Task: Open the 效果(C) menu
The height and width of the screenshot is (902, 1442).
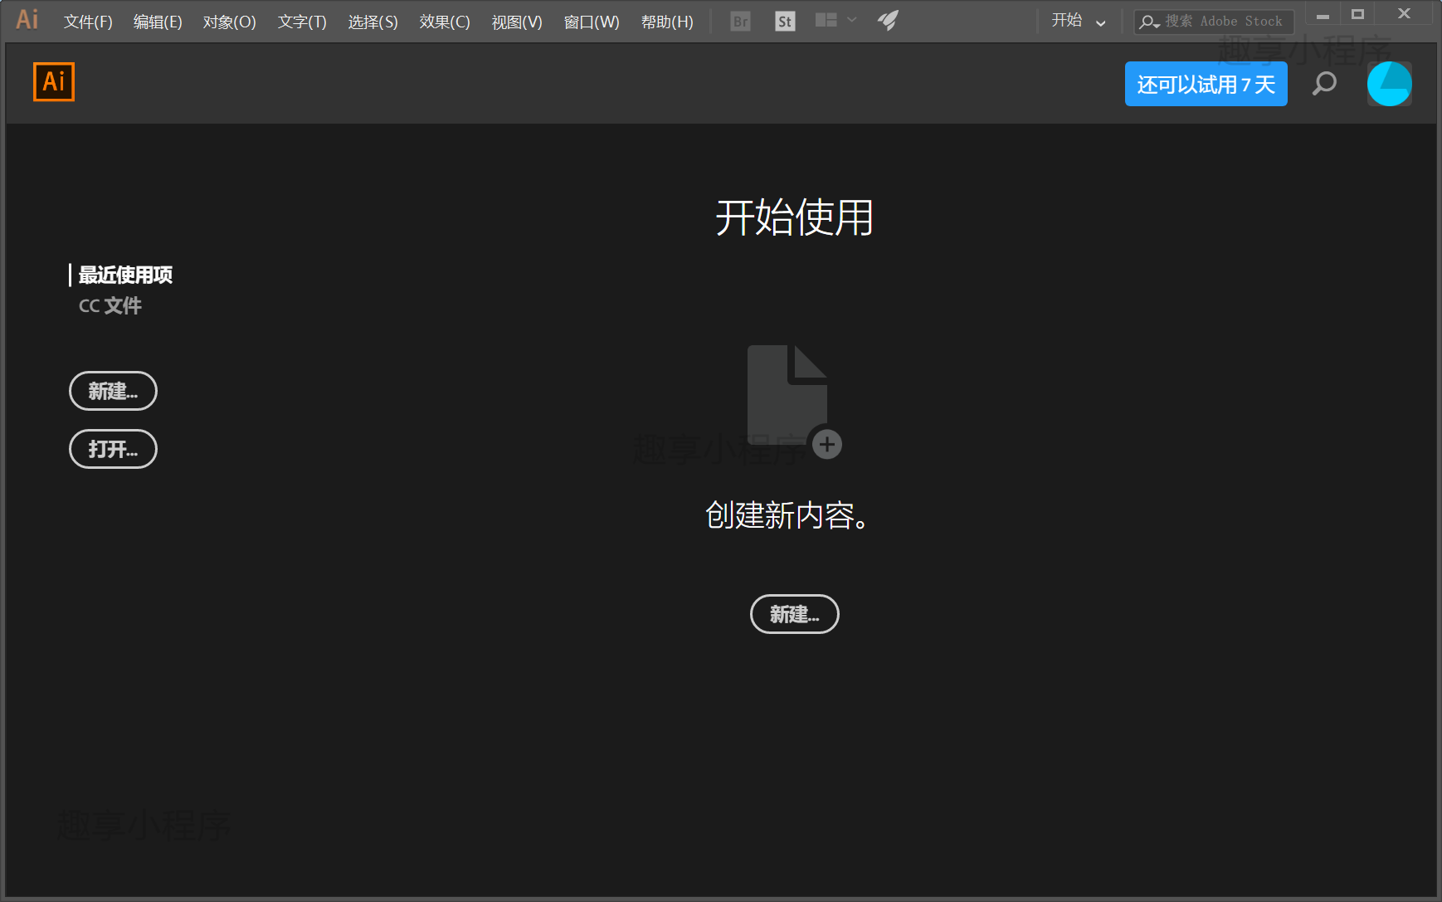Action: coord(445,22)
